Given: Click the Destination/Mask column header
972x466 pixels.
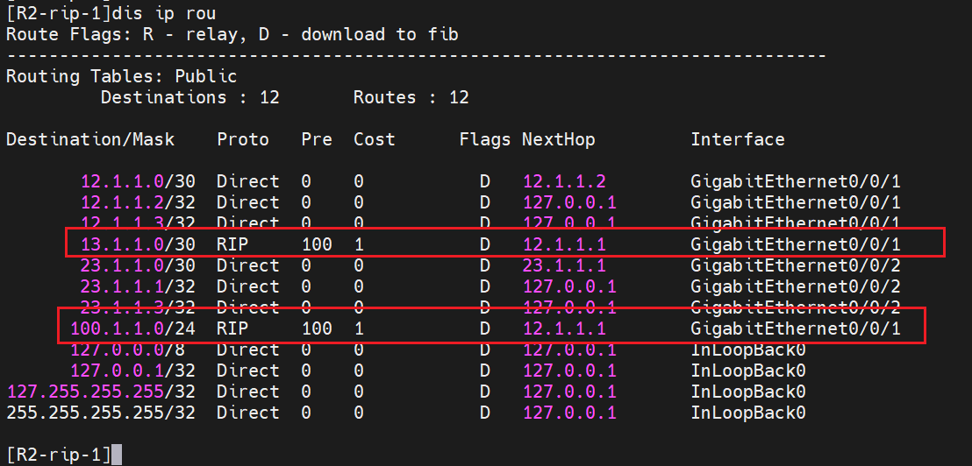Looking at the screenshot, I should tap(90, 139).
